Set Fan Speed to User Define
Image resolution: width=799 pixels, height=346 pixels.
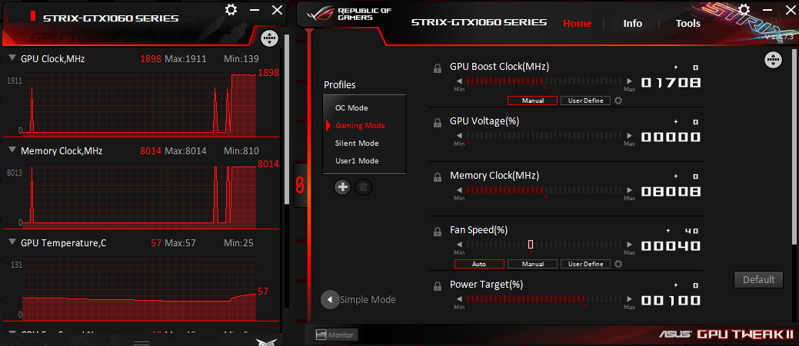point(585,264)
